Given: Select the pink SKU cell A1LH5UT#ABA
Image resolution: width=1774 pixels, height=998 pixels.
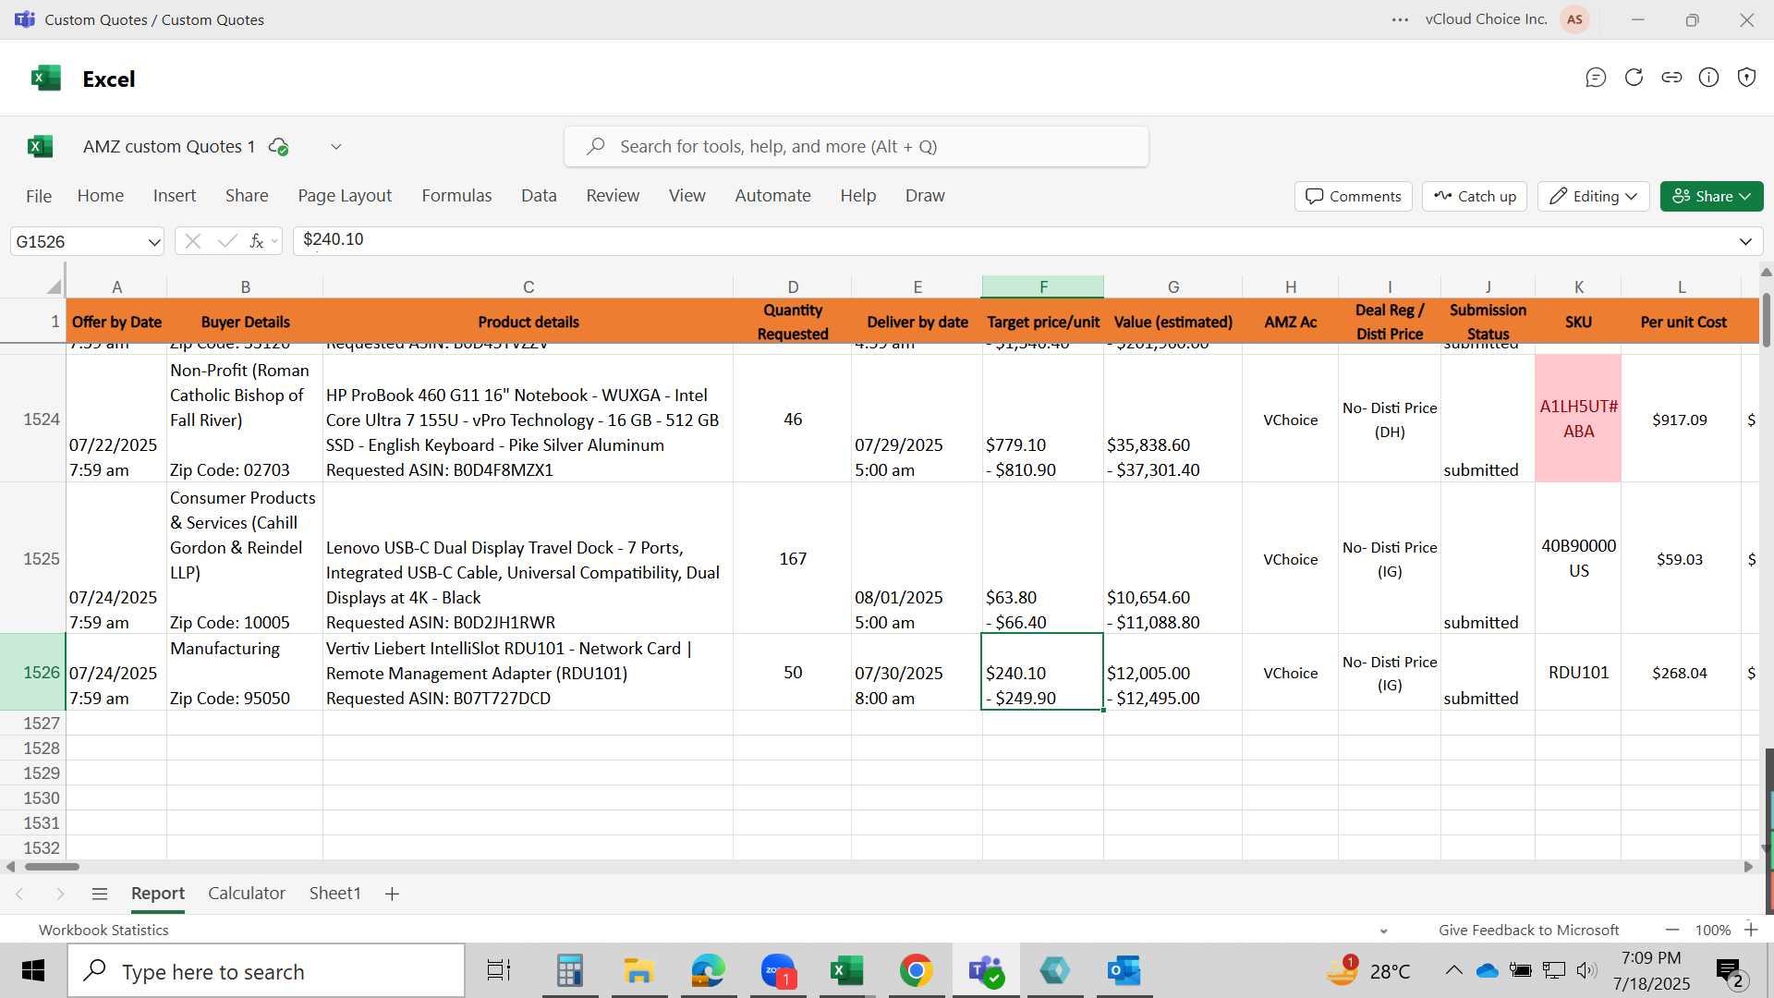Looking at the screenshot, I should [x=1578, y=419].
